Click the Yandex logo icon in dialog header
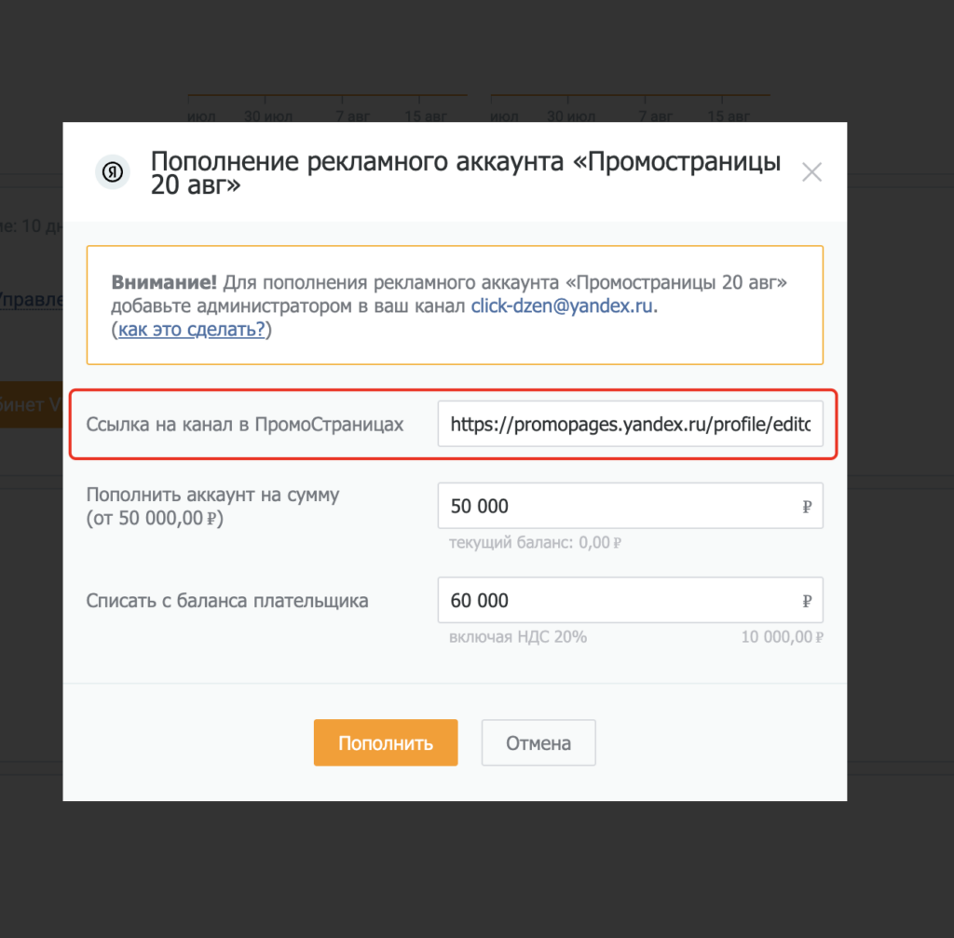The image size is (954, 938). click(113, 172)
